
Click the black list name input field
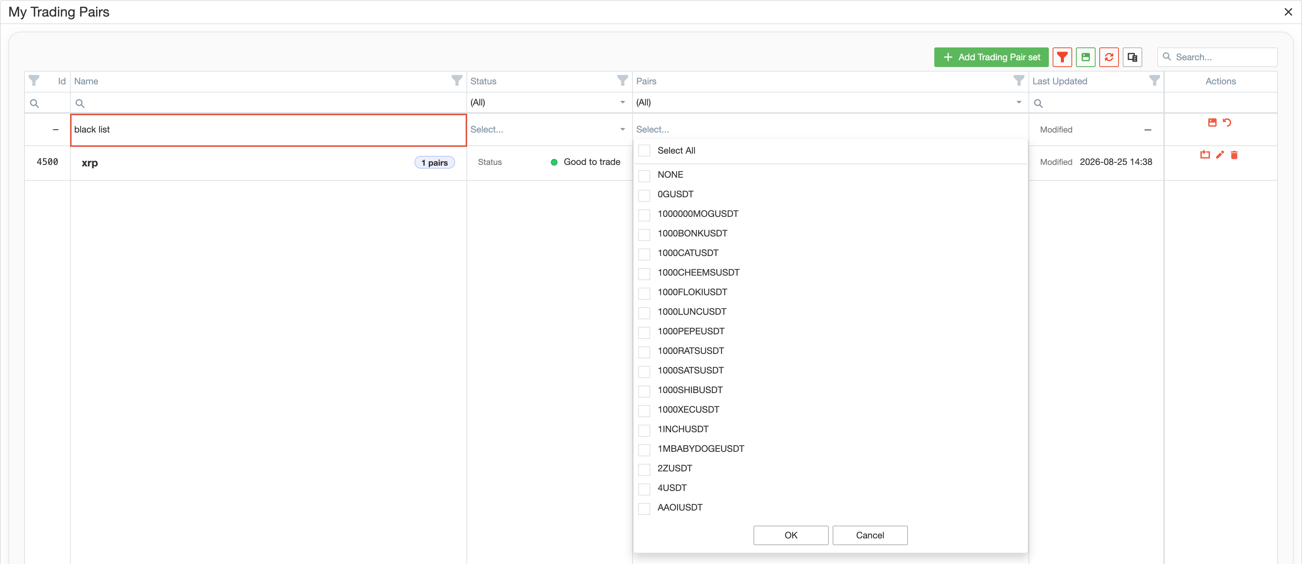click(x=268, y=130)
